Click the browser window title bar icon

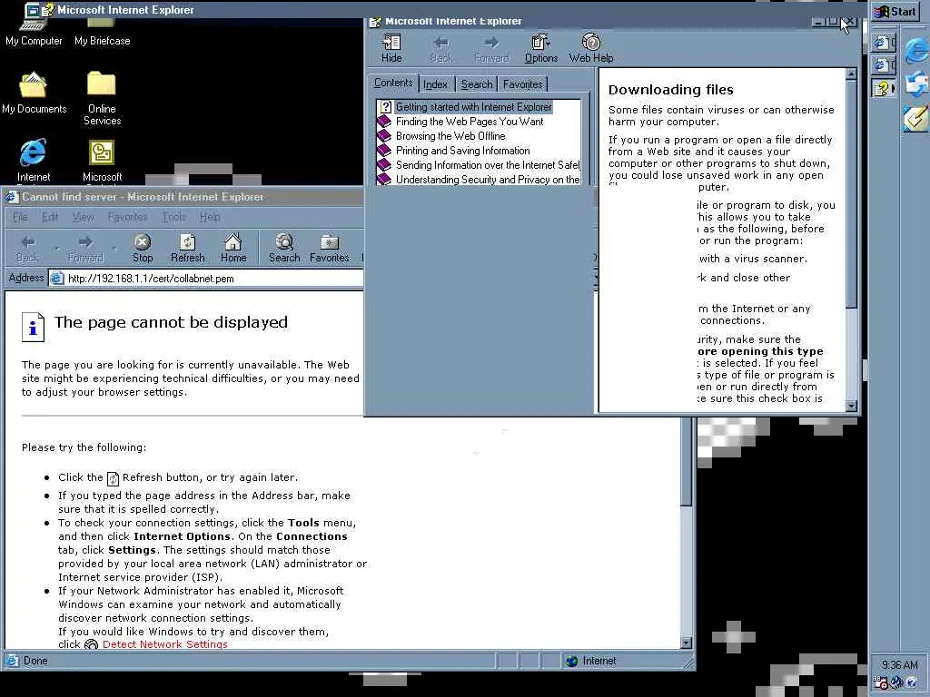(12, 197)
